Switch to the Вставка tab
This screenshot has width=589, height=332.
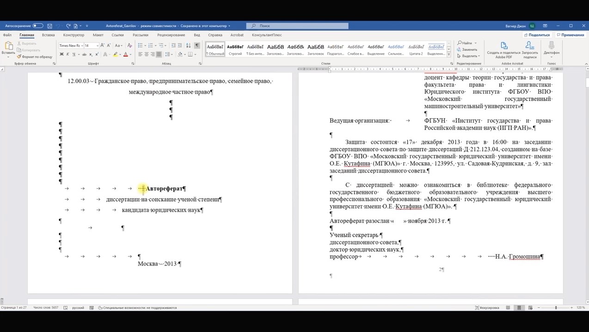[x=48, y=35]
